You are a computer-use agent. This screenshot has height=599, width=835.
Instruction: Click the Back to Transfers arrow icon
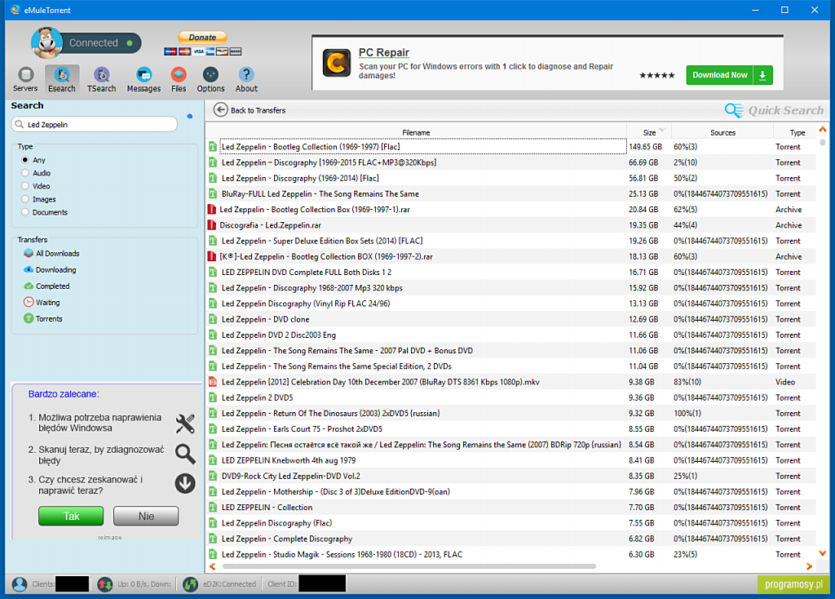click(x=220, y=110)
